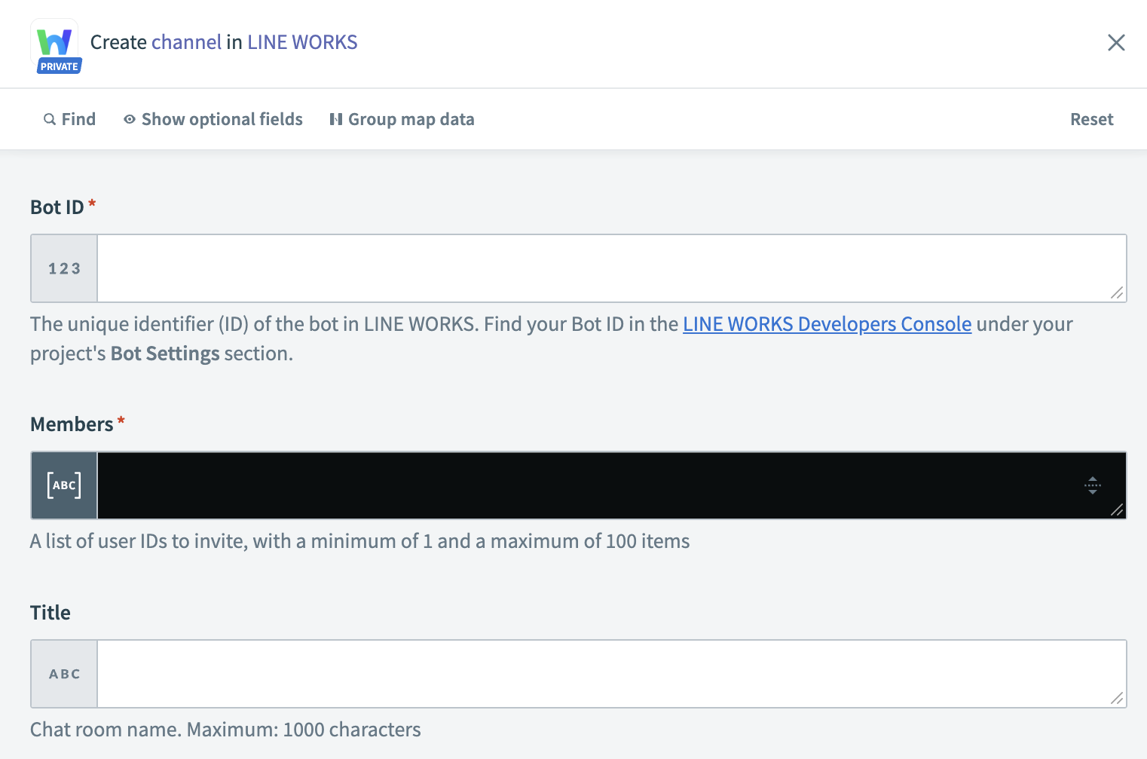Click the ABC text type icon beside Title
The width and height of the screenshot is (1147, 759).
coord(63,674)
